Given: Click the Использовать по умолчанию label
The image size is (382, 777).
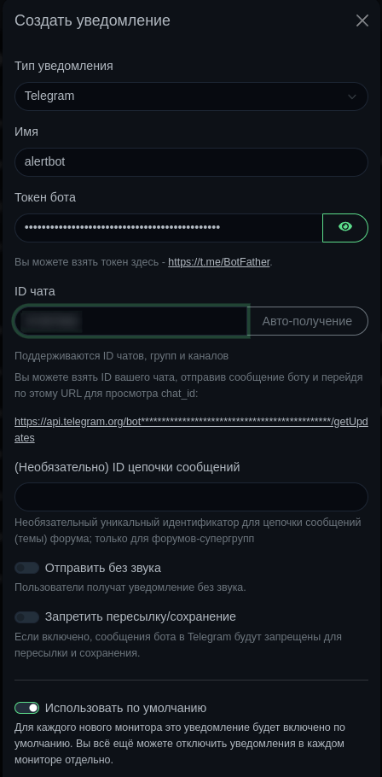Looking at the screenshot, I should tap(125, 708).
